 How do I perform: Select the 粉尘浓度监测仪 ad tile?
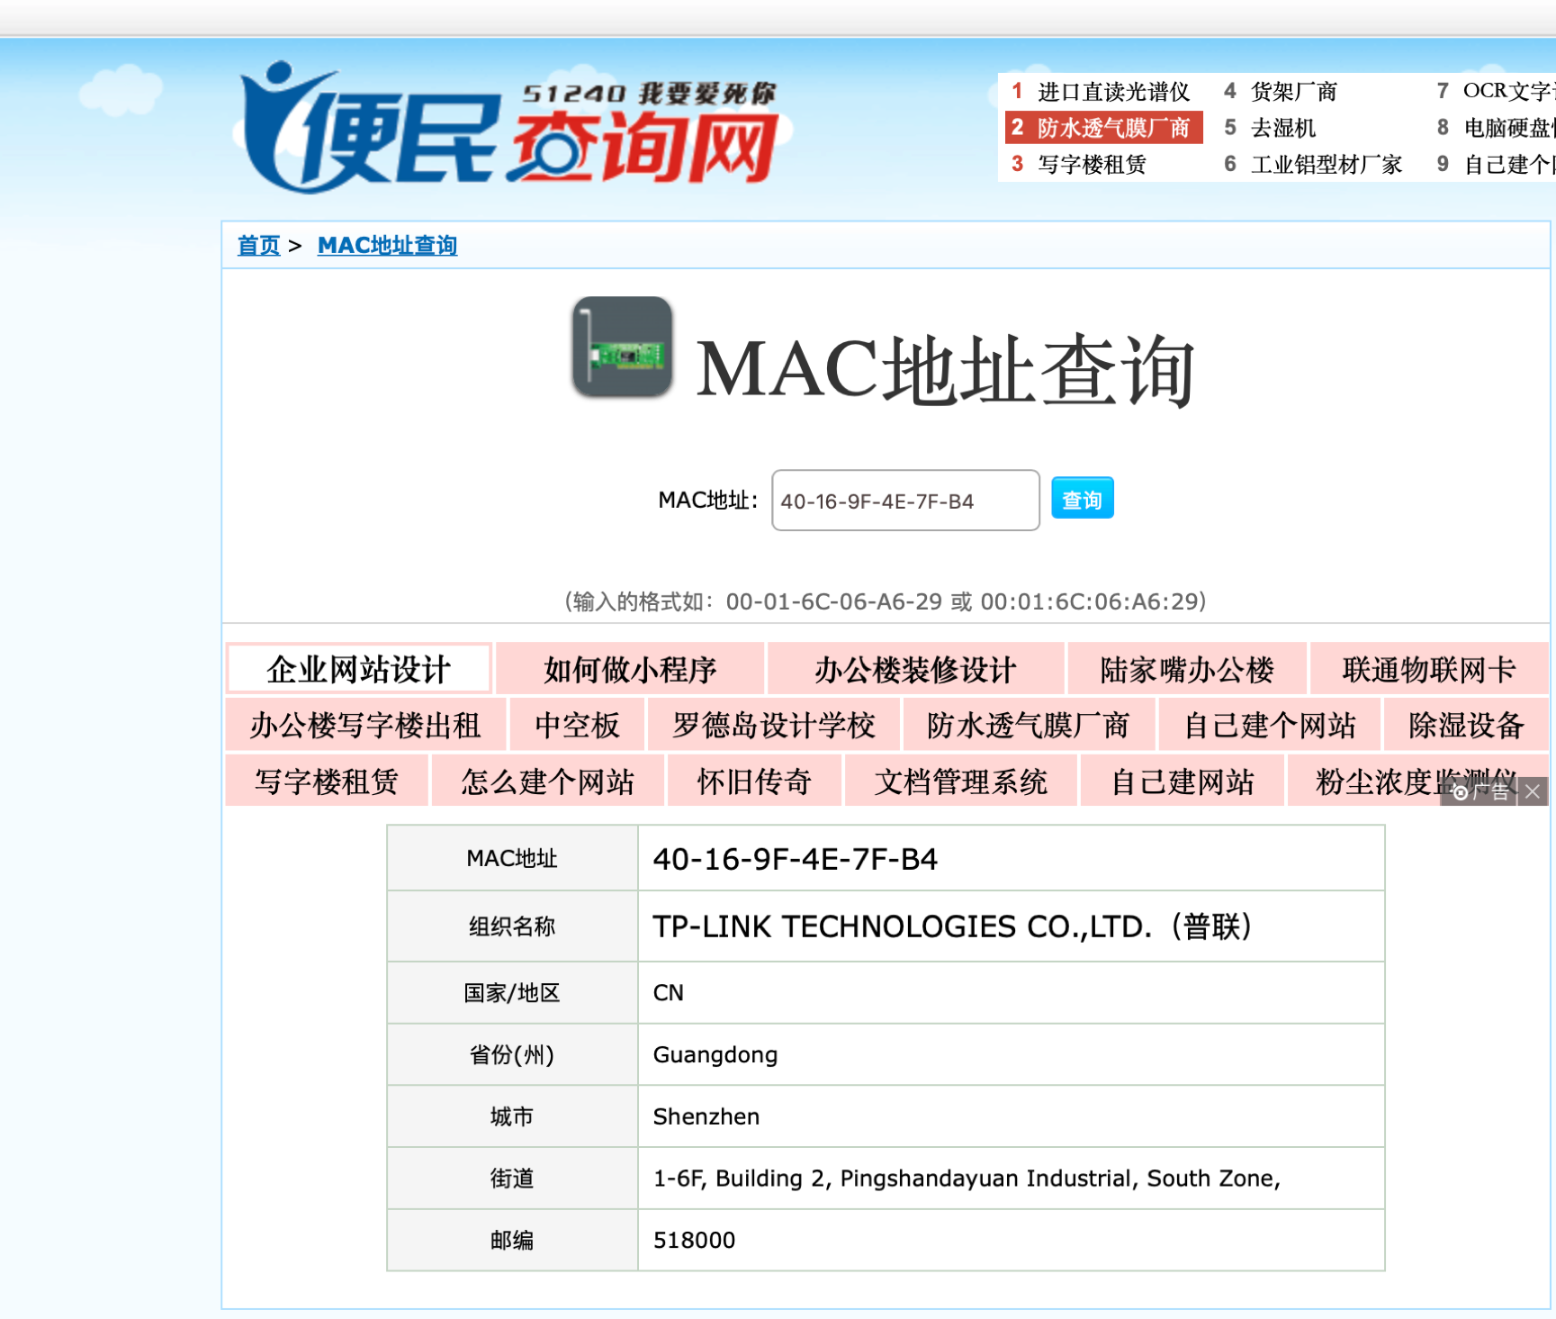(x=1417, y=781)
